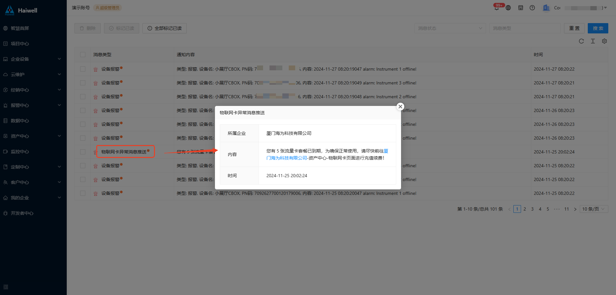
Task: Click the enterprise building icon in header
Action: 546,8
